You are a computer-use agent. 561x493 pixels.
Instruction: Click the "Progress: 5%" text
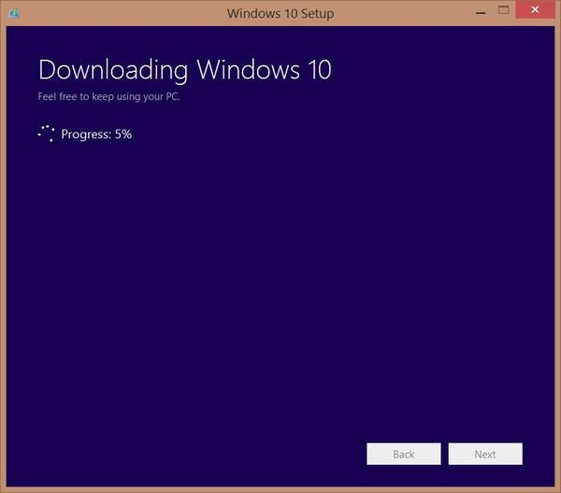click(96, 134)
